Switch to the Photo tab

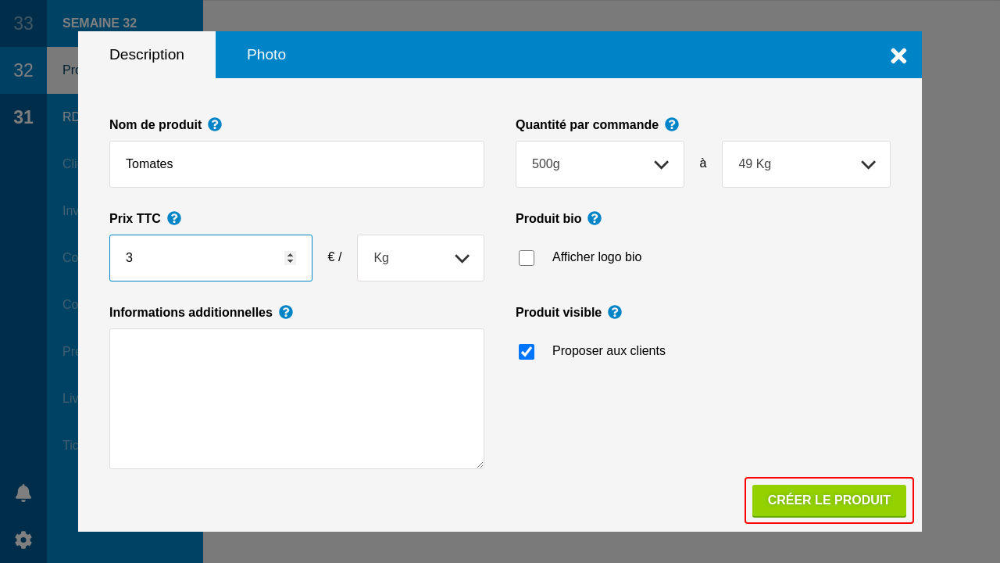point(266,55)
